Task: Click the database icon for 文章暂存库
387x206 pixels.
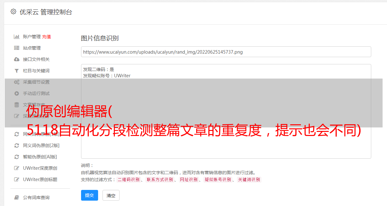Action: (17, 105)
